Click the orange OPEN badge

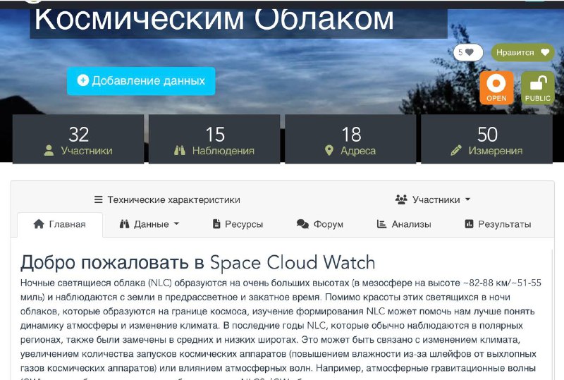click(496, 88)
